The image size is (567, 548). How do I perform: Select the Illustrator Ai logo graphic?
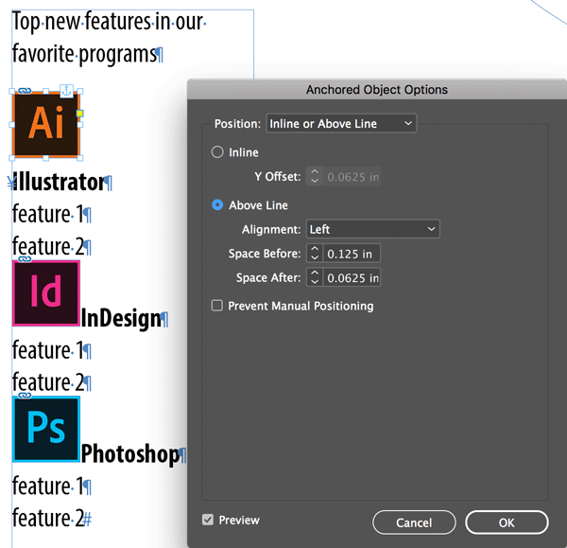[x=46, y=125]
